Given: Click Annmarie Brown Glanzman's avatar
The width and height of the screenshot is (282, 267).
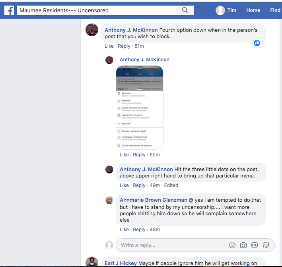Looking at the screenshot, I should (x=109, y=201).
